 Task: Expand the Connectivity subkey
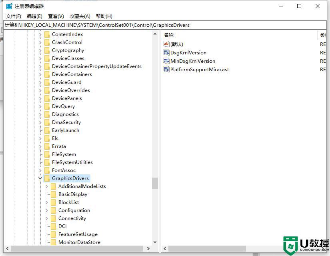tap(46, 218)
